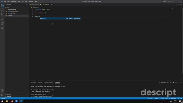Accept the 'module' autocomplete suggestion
This screenshot has width=183, height=103.
(x=60, y=18)
